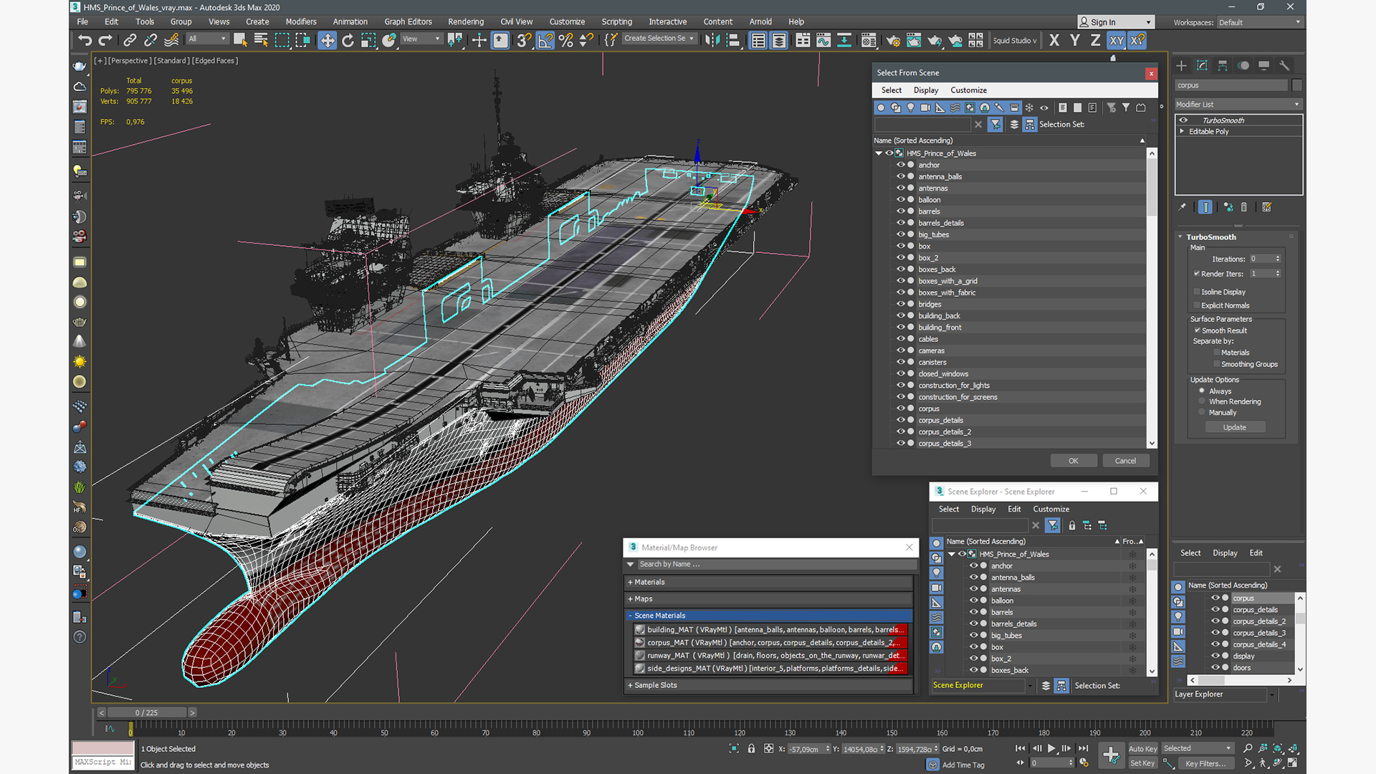The height and width of the screenshot is (774, 1376).
Task: Click the Update button in TurboSmooth rollout
Action: click(x=1236, y=427)
